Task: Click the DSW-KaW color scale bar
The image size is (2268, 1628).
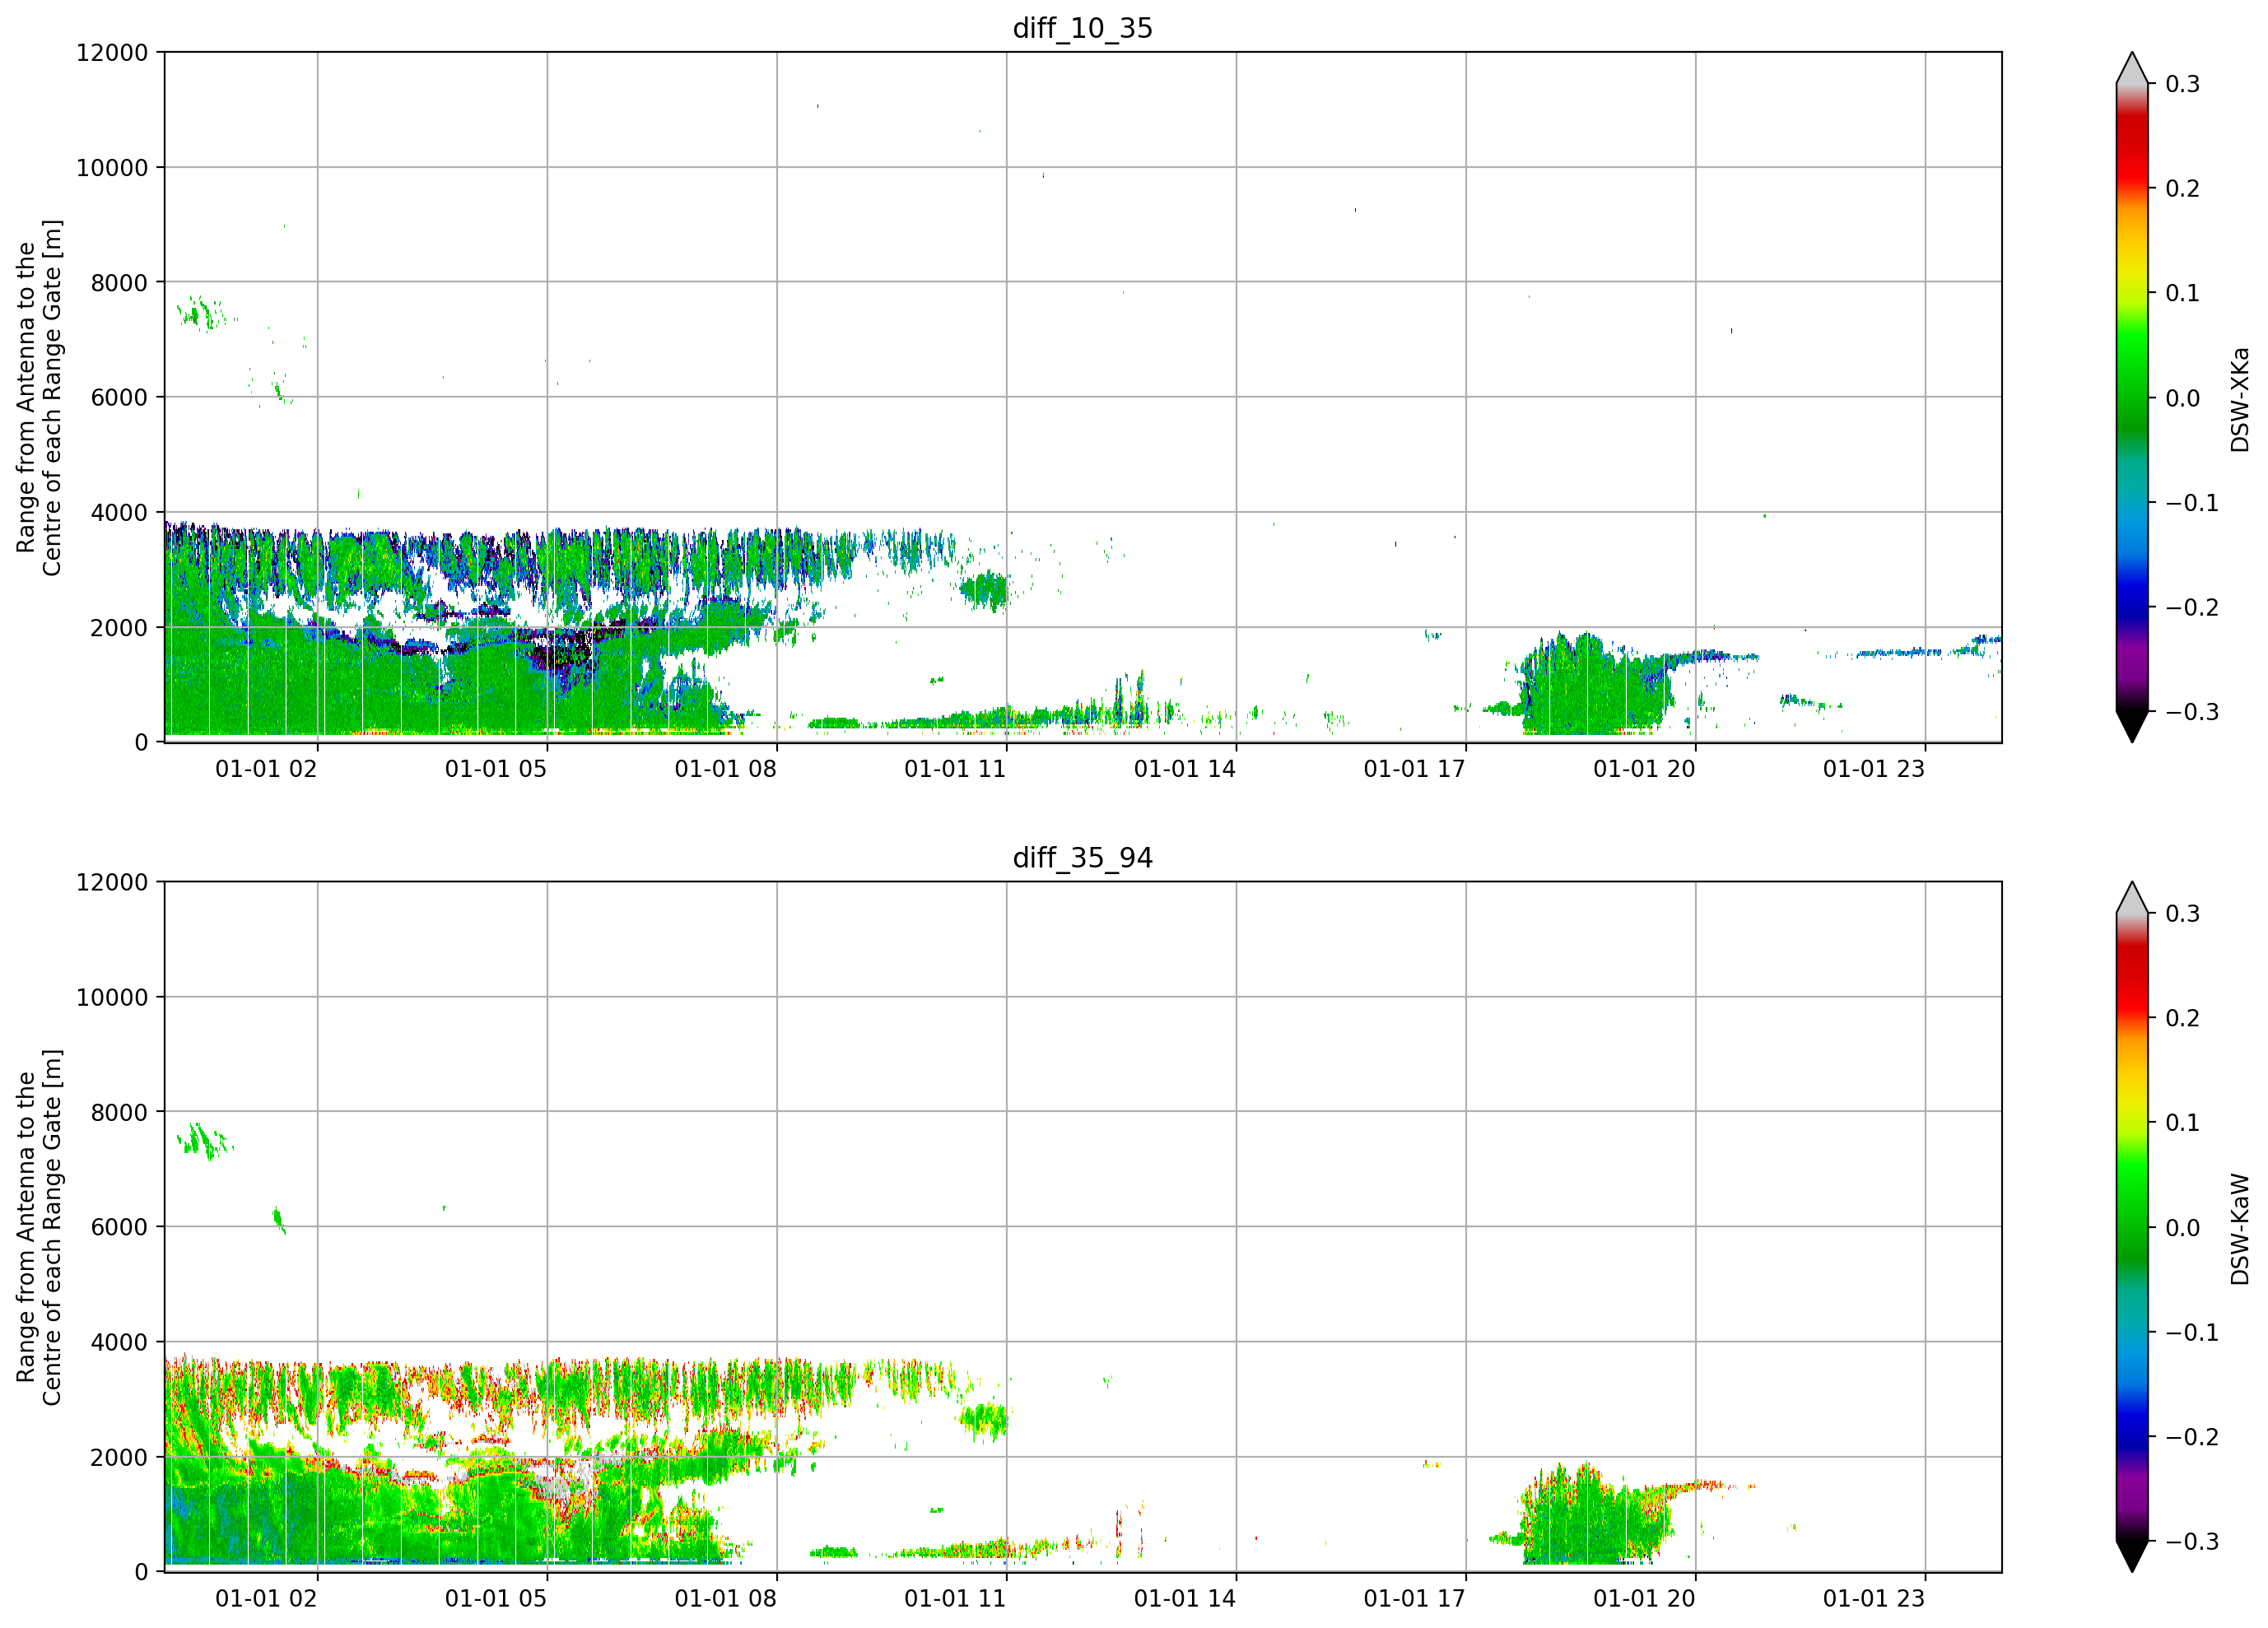Action: pos(2132,1227)
